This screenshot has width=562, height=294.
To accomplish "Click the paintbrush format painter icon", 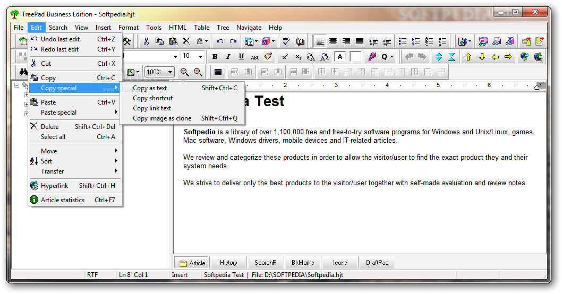I will (x=268, y=57).
